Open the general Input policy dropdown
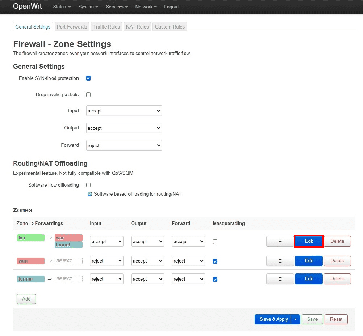The width and height of the screenshot is (363, 336). pyautogui.click(x=124, y=111)
